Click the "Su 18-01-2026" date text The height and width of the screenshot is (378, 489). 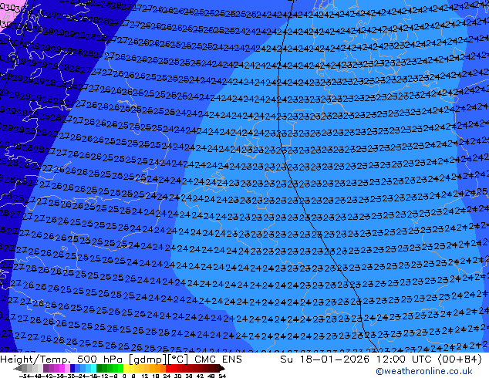pos(325,359)
